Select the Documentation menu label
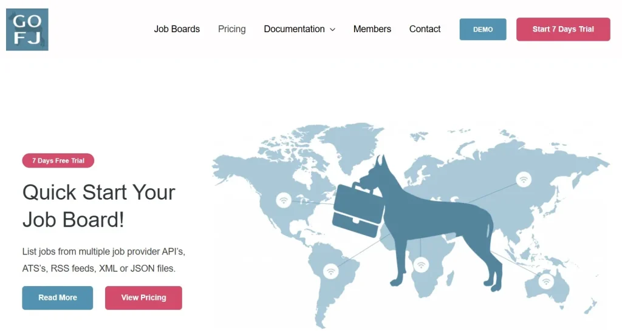The image size is (622, 334). [294, 29]
